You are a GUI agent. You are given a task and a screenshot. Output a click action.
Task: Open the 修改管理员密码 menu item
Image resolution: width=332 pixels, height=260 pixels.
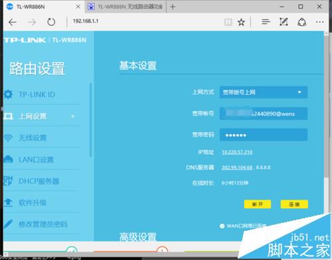(43, 224)
